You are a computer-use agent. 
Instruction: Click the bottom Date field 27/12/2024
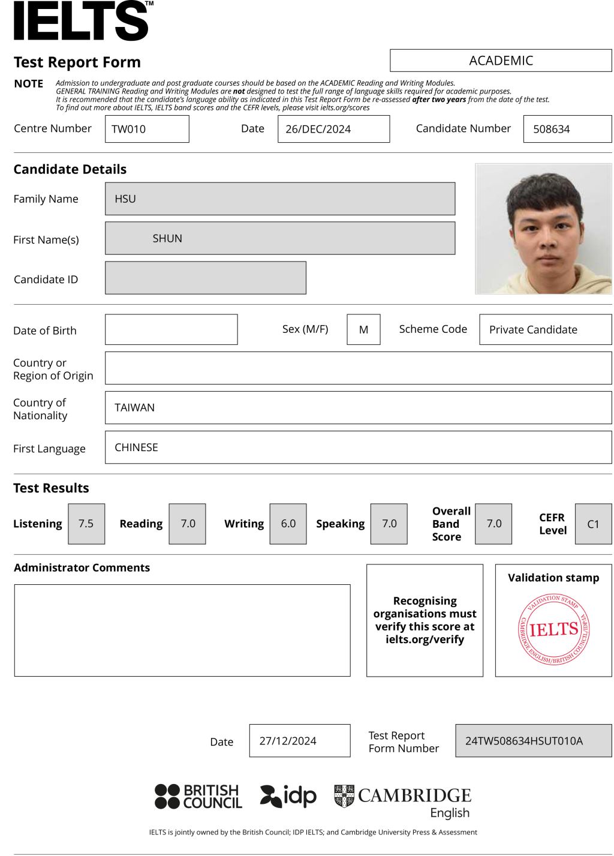tap(300, 740)
